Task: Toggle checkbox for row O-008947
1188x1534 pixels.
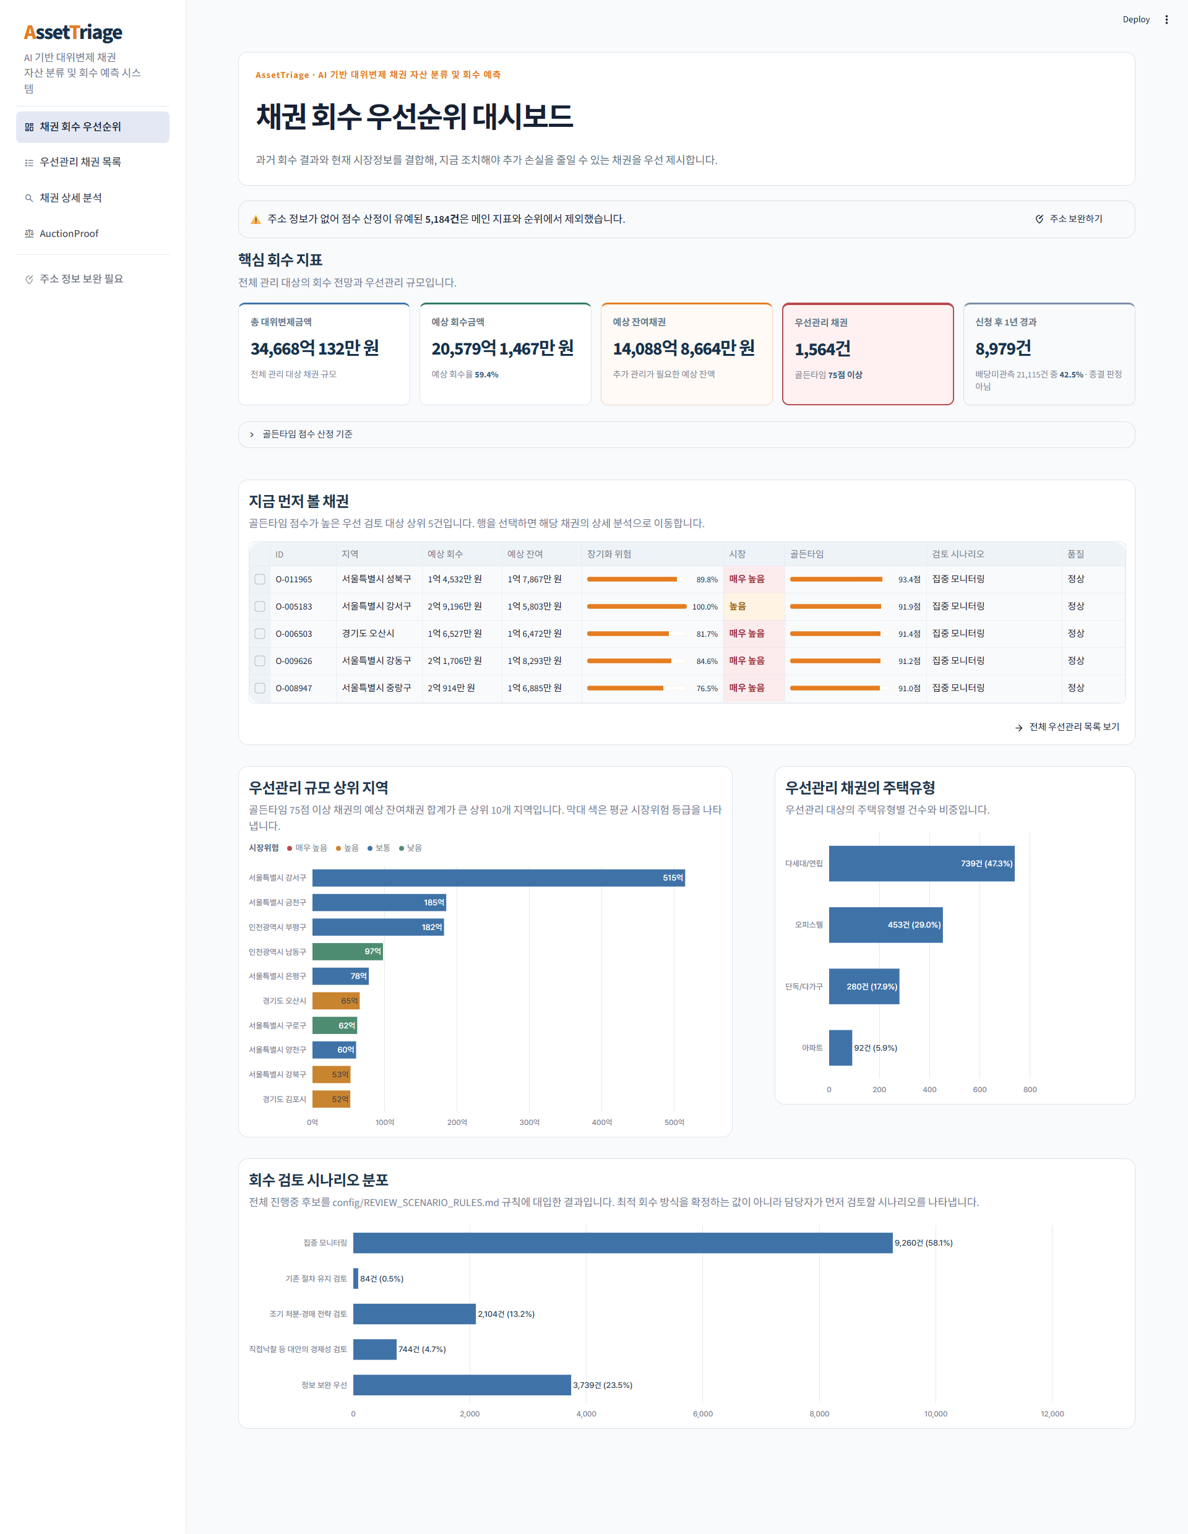Action: pyautogui.click(x=260, y=688)
